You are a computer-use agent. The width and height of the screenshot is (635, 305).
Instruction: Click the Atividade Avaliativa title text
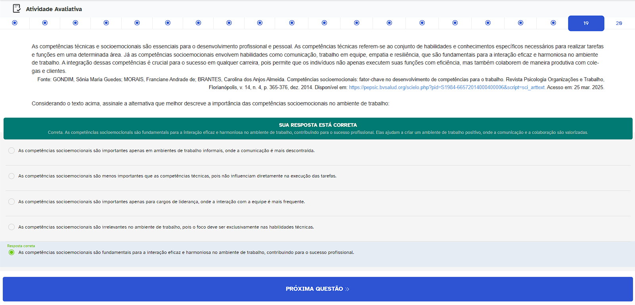[54, 9]
